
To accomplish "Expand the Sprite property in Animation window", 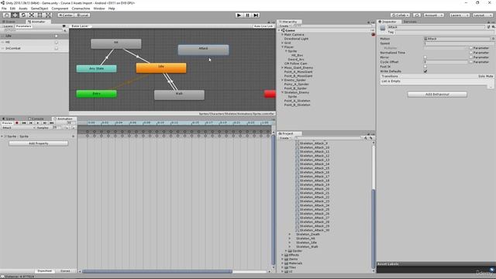I will (2, 136).
